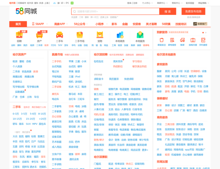Image resolution: width=220 pixels, height=169 pixels.
Task: Click the green 优 air quality badge
Action: (x=72, y=3)
